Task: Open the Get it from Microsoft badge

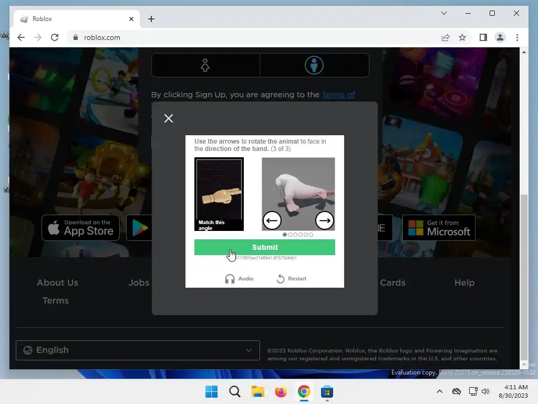Action: point(439,228)
